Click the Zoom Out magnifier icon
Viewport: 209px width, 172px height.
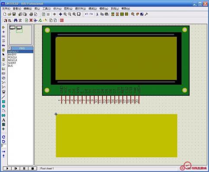70,14
